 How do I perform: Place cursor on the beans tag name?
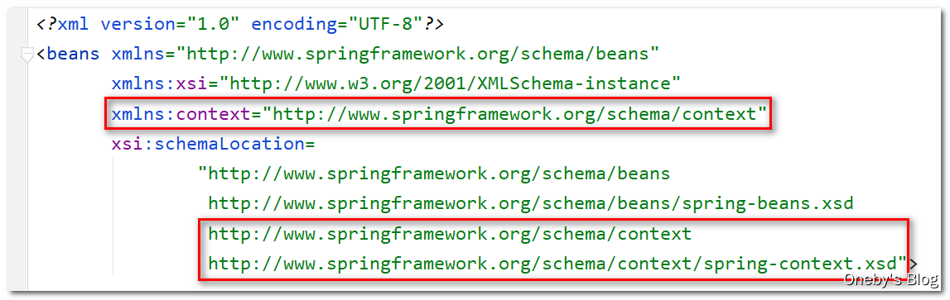click(73, 55)
